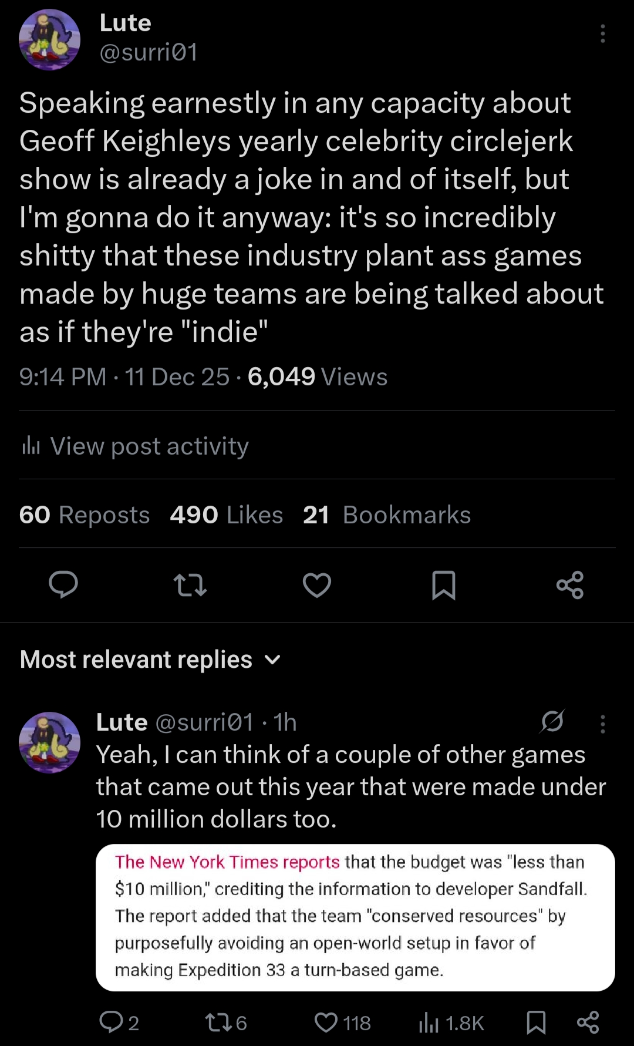Share the reply tweet
The image size is (634, 1046).
[588, 1023]
